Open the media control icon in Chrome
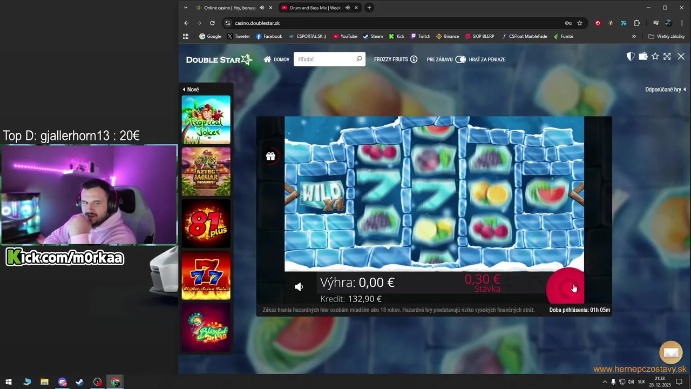Screen dimensions: 691x389 [656, 23]
